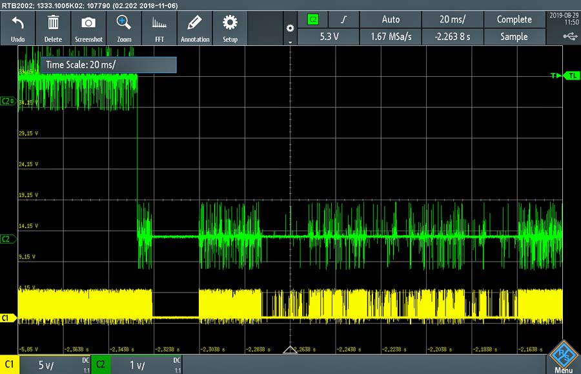This screenshot has height=374, width=581.
Task: Click the USB connection status icon
Action: (x=570, y=36)
